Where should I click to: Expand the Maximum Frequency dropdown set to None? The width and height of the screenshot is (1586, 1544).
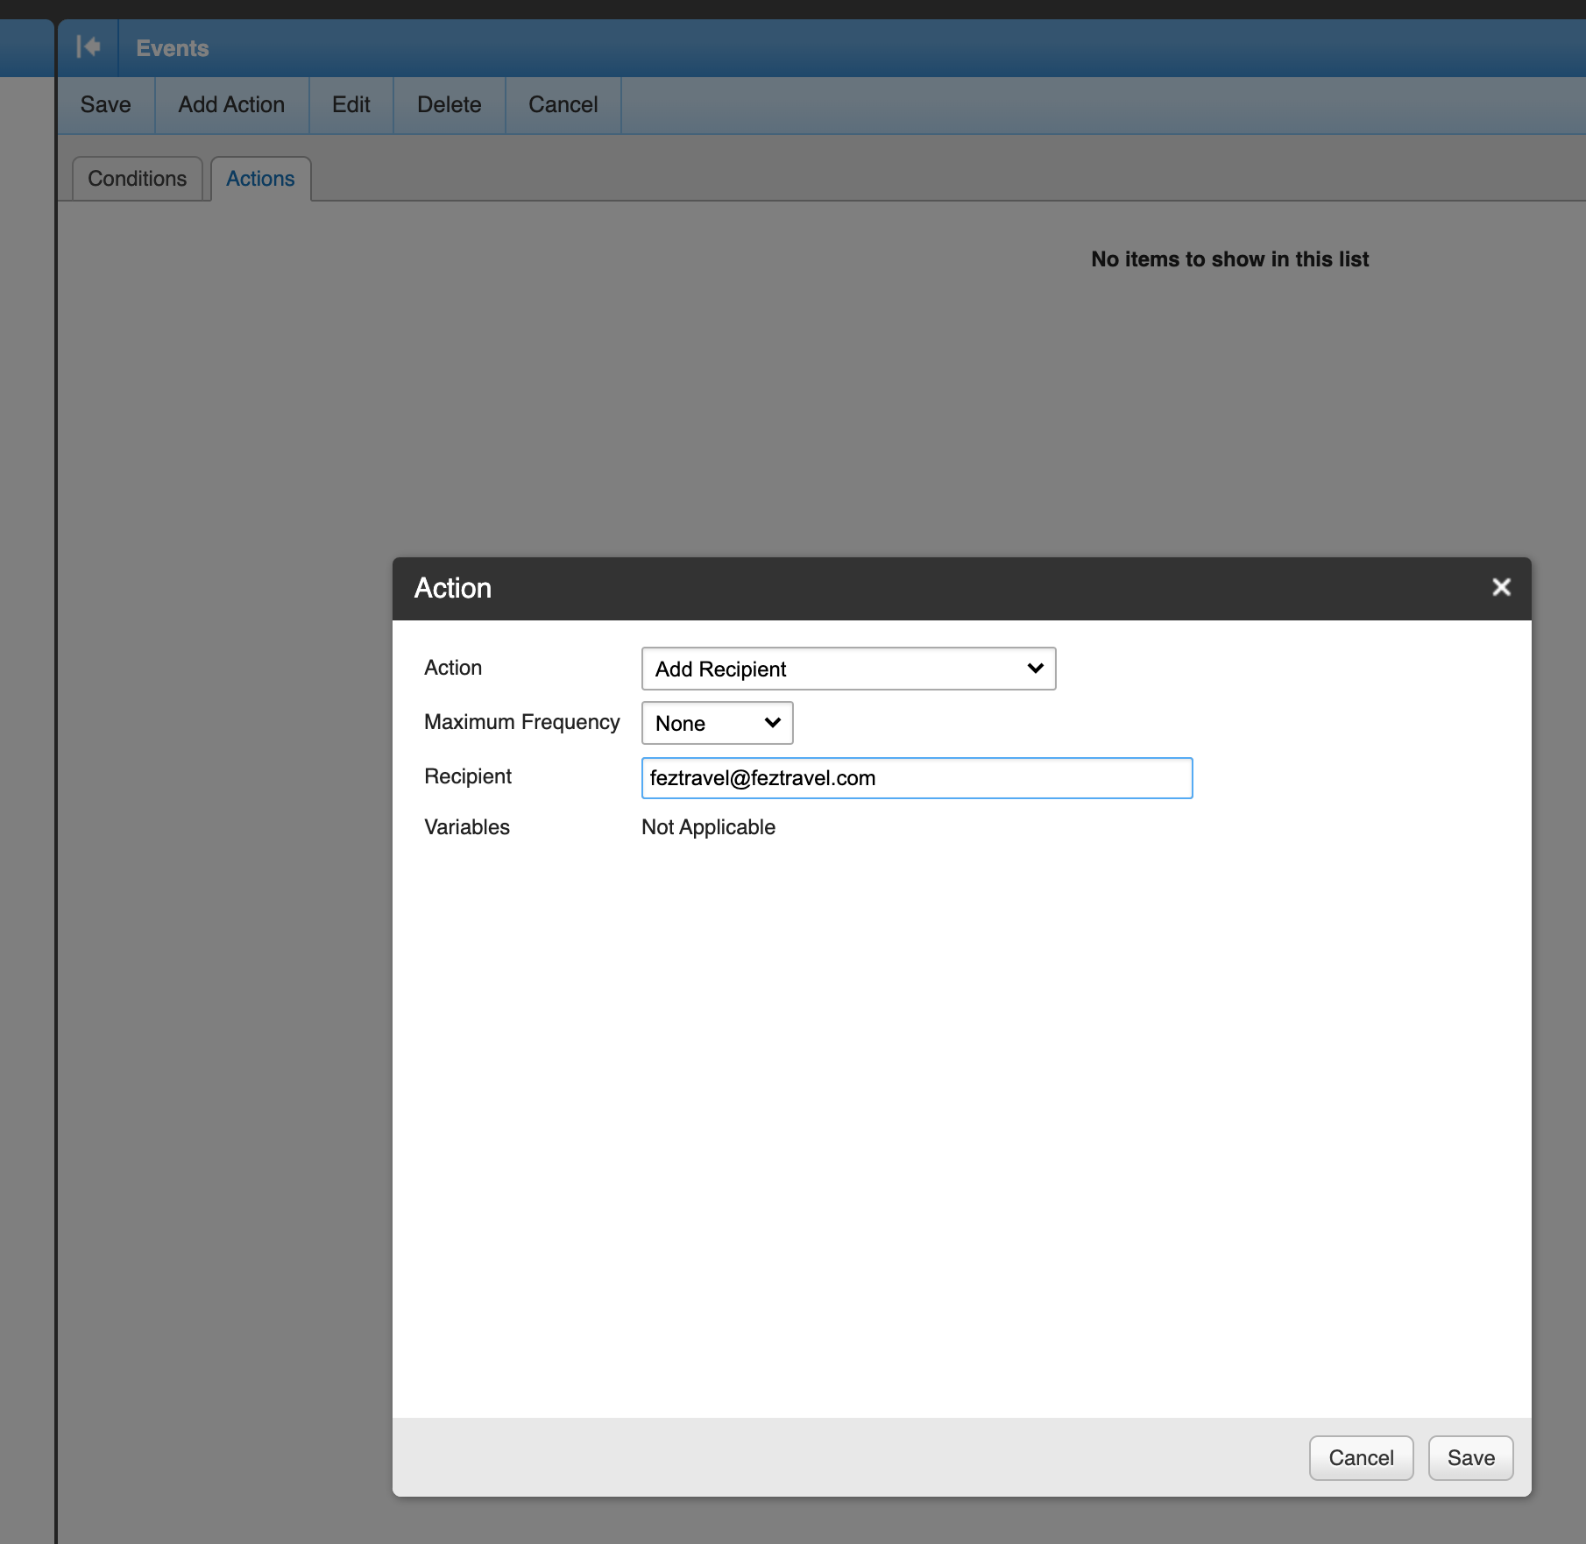(717, 723)
